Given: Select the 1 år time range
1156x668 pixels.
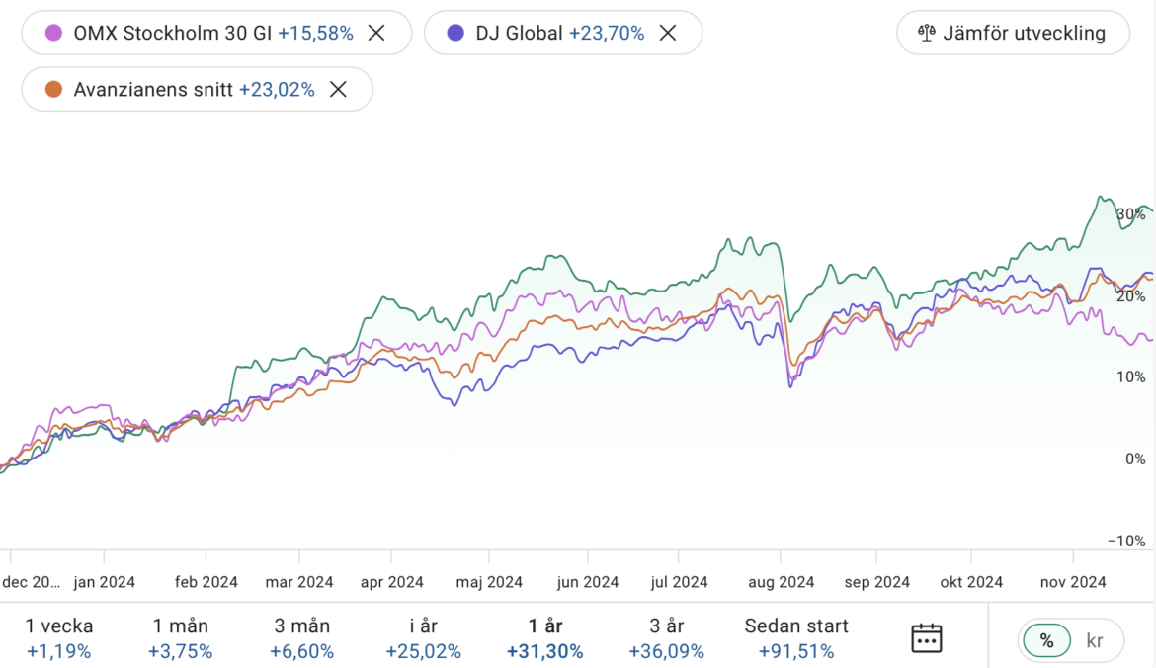Looking at the screenshot, I should 544,638.
